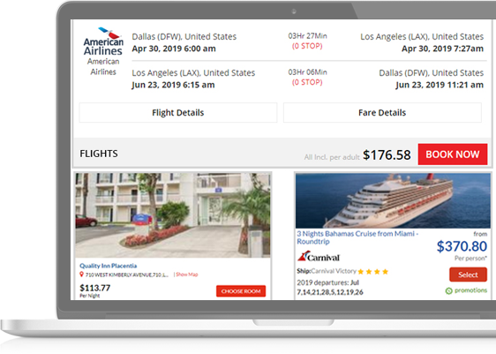This screenshot has width=496, height=354.
Task: Click the Show Map link
Action: pos(186,275)
